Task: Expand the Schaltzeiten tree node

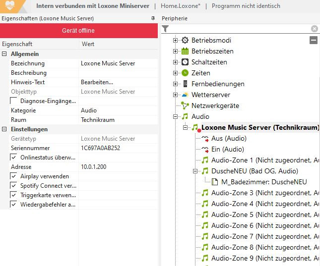Action: (175, 62)
